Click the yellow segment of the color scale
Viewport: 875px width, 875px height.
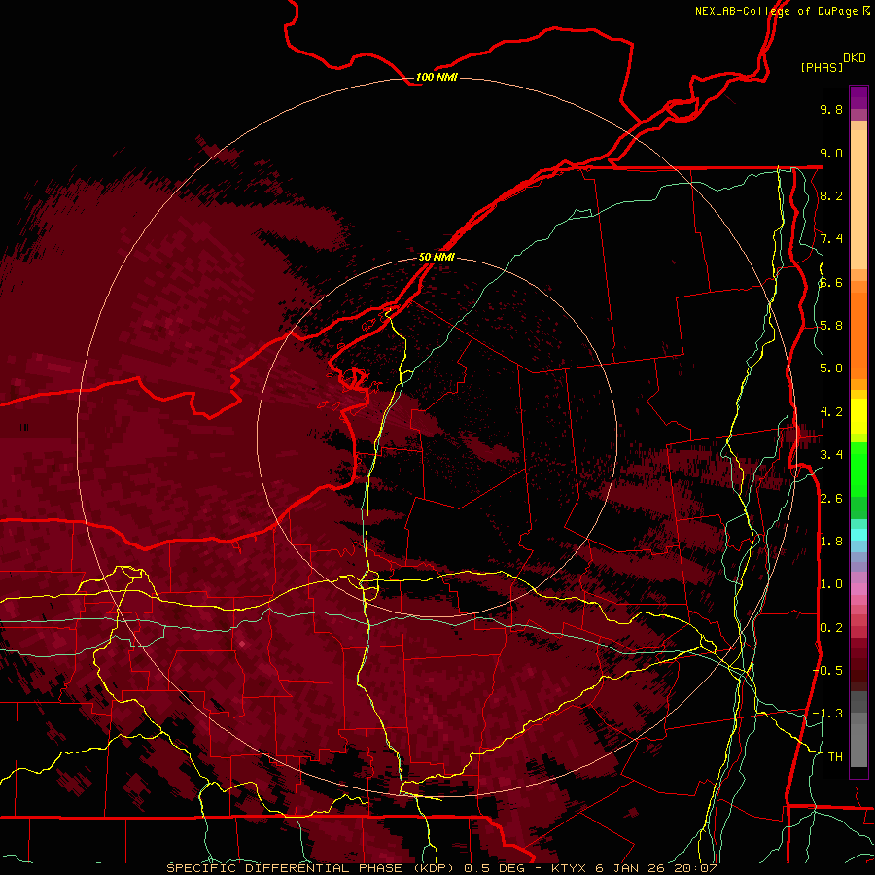click(x=858, y=416)
